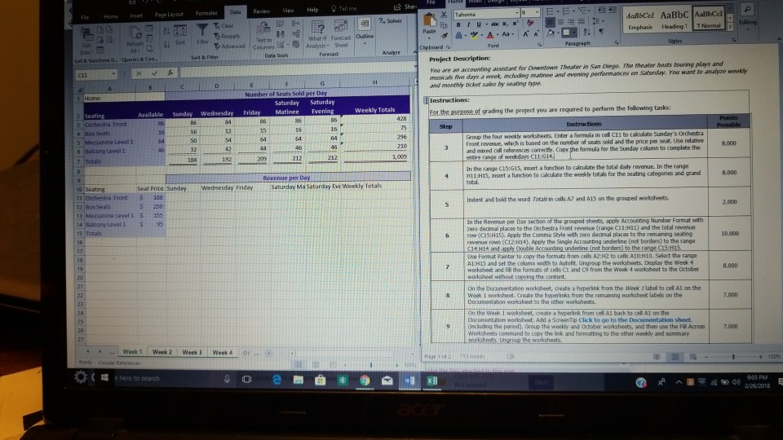
Task: Click the Sort icon in Word's Paragraph group
Action: tap(586, 32)
